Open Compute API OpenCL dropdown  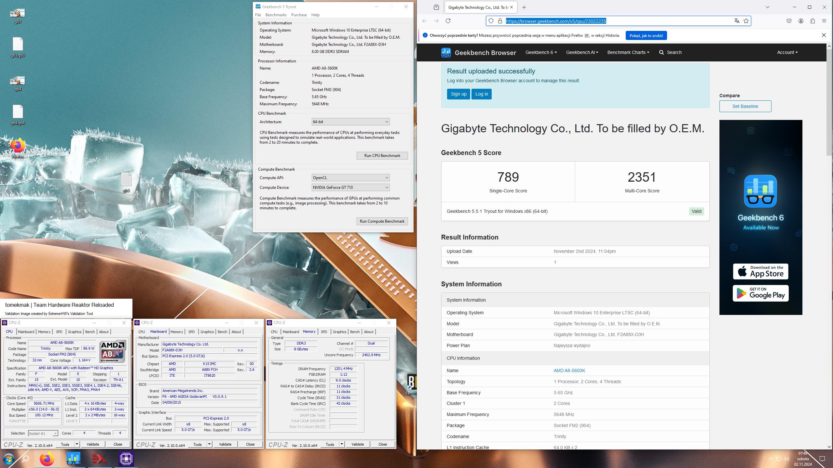350,177
